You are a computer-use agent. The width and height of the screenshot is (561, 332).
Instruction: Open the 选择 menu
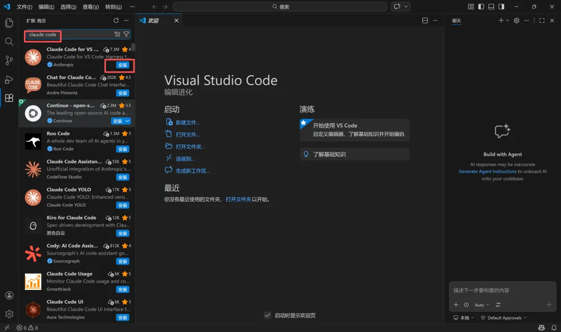click(69, 7)
